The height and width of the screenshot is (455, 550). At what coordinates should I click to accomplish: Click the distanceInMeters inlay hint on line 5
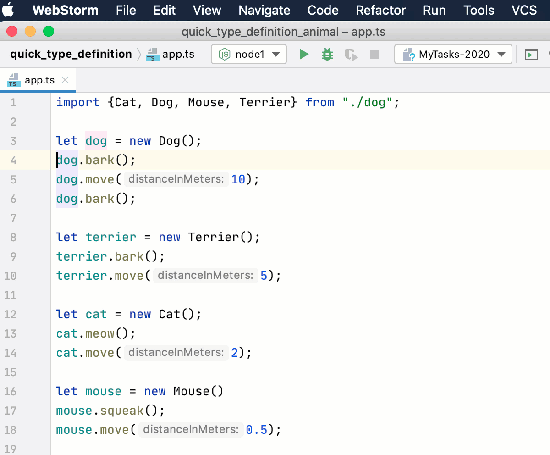click(176, 179)
